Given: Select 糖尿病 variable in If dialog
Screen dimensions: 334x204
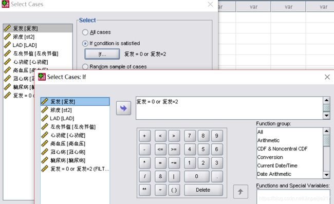Looking at the screenshot, I should pos(75,160).
